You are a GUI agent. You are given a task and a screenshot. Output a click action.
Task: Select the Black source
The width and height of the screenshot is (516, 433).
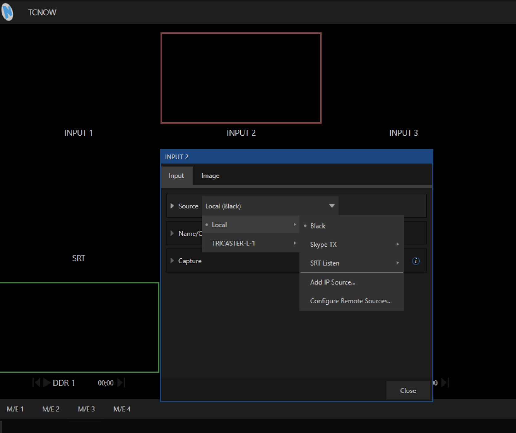tap(352, 226)
